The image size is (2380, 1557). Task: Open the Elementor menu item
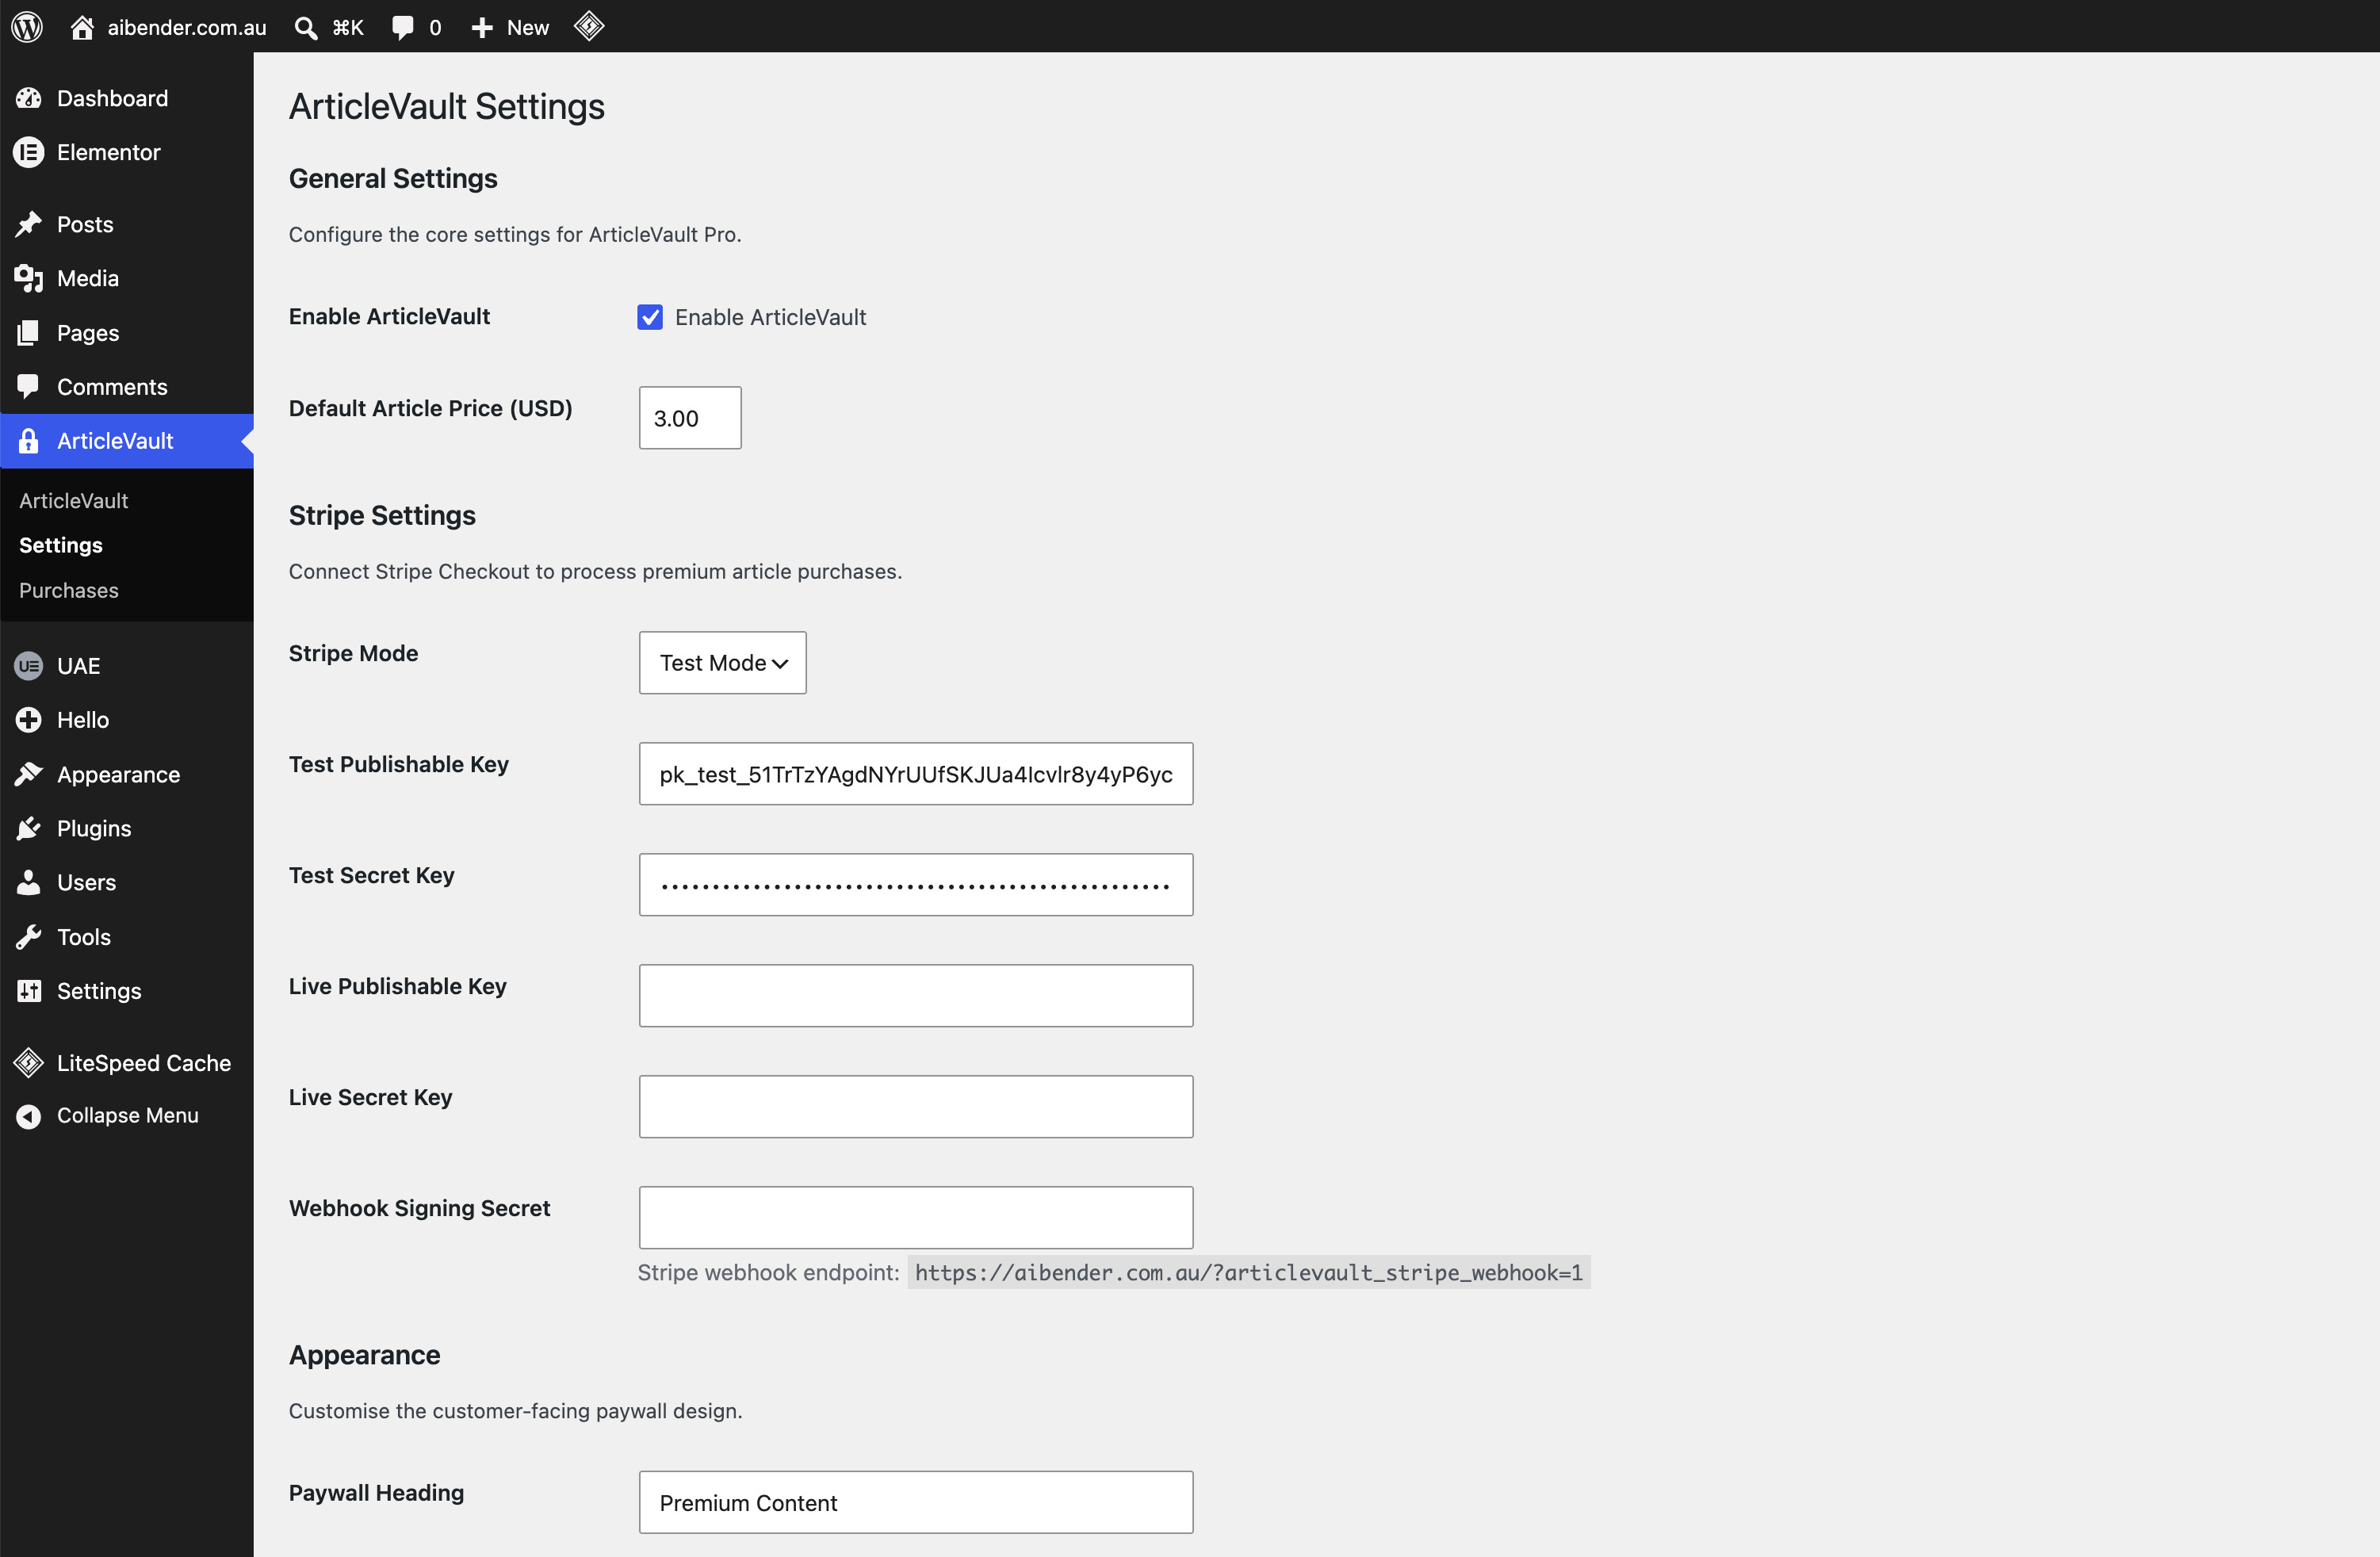click(x=127, y=152)
